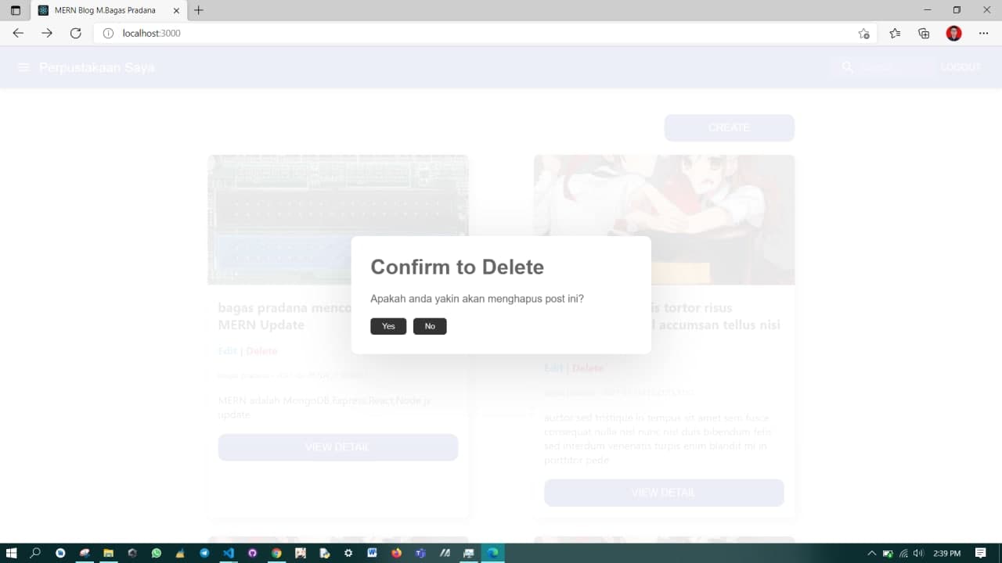Open WhatsApp from the taskbar
The height and width of the screenshot is (563, 1002).
tap(157, 553)
